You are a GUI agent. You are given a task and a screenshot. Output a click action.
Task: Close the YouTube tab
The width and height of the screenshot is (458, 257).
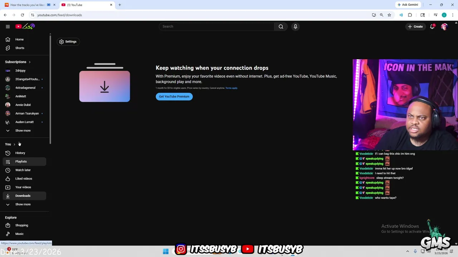pos(111,5)
